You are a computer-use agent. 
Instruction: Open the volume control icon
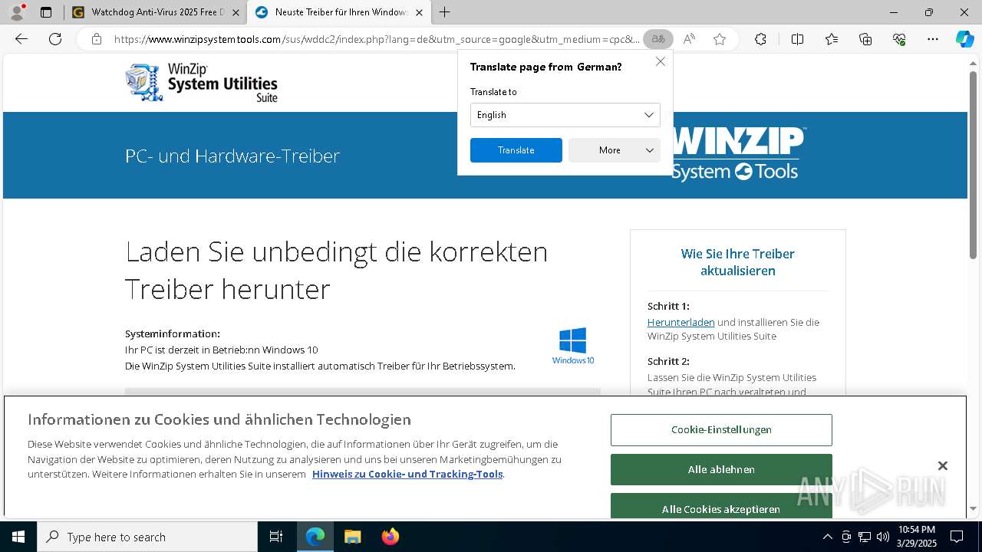pyautogui.click(x=883, y=537)
